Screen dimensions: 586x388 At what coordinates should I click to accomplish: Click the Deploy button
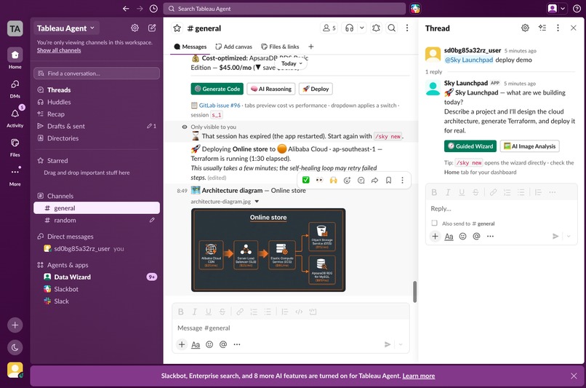pyautogui.click(x=316, y=89)
